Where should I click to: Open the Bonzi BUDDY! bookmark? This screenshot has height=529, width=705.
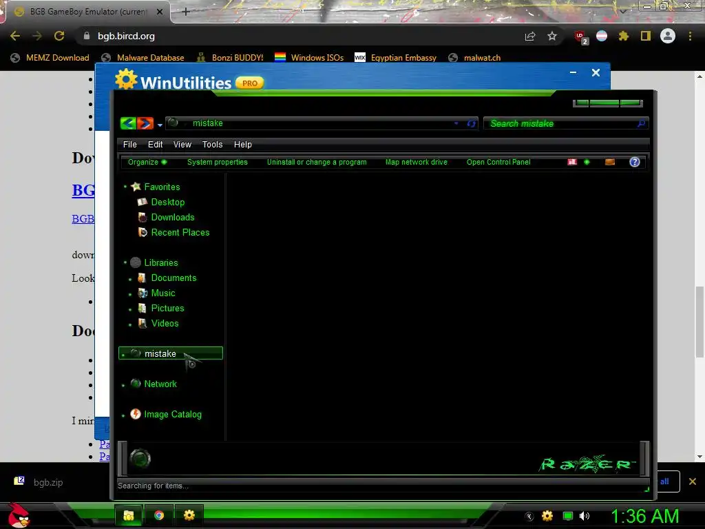point(230,58)
